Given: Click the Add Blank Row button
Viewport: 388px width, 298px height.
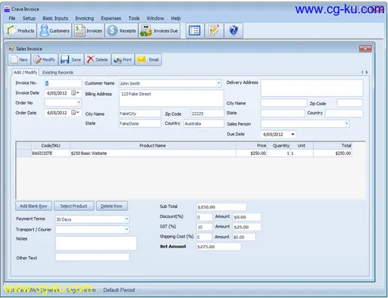Looking at the screenshot, I should coord(33,206).
